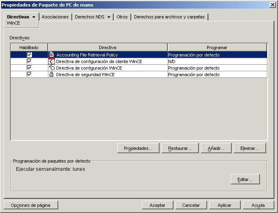
Task: Click schedule cell of Directiva de seguridad WinCE
Action: [x=217, y=75]
